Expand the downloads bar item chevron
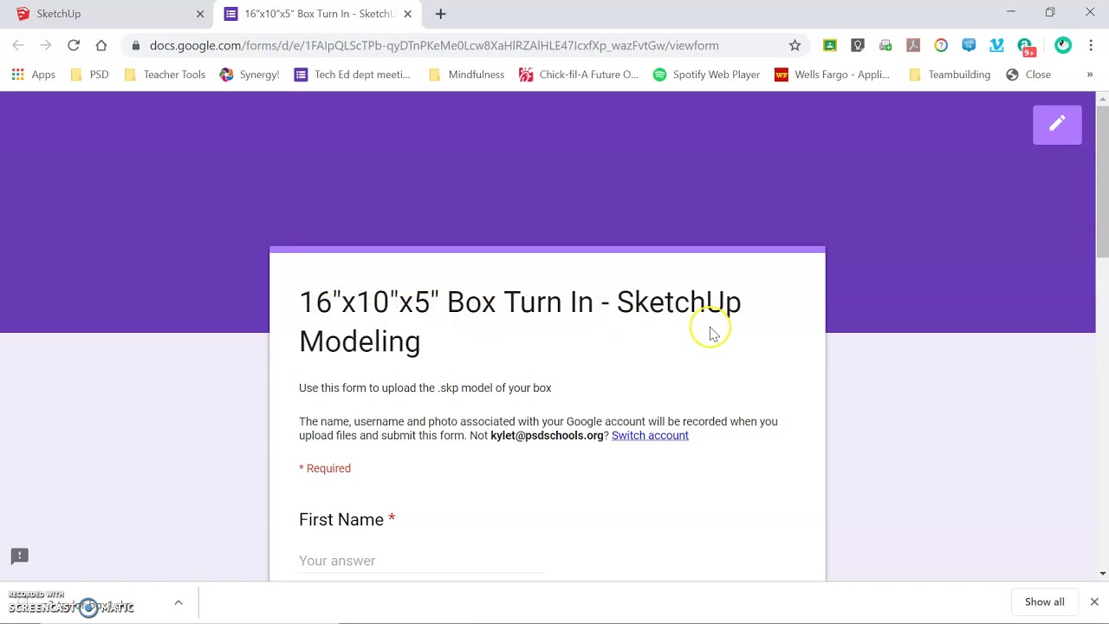 (x=178, y=602)
